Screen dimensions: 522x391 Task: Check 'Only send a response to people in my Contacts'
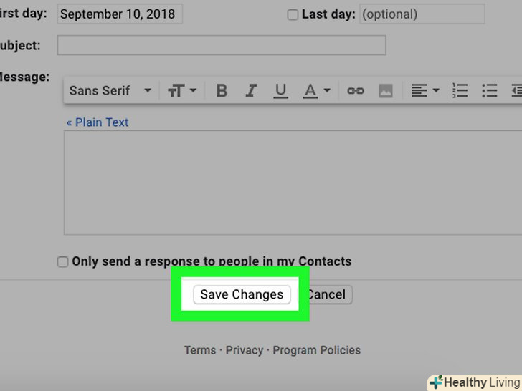click(x=63, y=262)
